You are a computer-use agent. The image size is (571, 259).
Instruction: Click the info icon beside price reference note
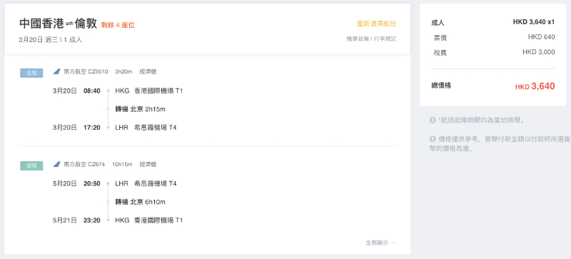(x=433, y=139)
